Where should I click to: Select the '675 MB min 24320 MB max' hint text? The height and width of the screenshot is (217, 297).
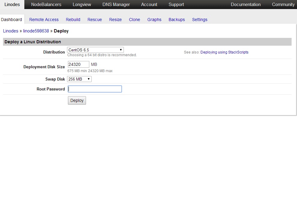tap(90, 71)
